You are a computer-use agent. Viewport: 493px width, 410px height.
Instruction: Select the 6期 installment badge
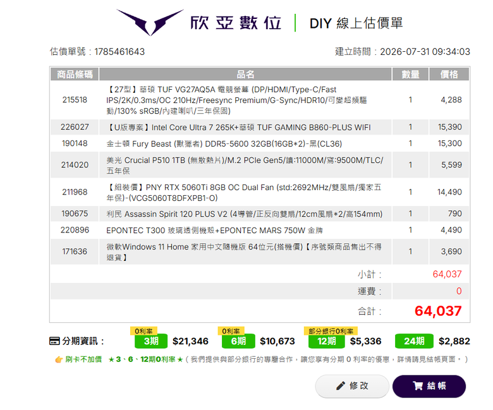click(x=238, y=341)
